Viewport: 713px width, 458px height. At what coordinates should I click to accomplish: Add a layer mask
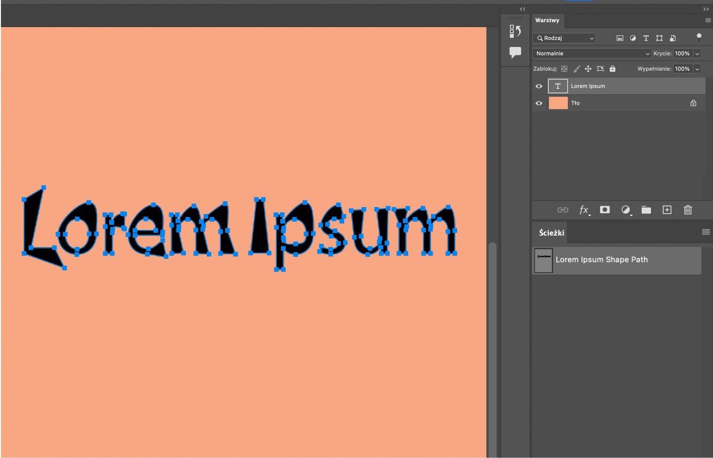(605, 210)
